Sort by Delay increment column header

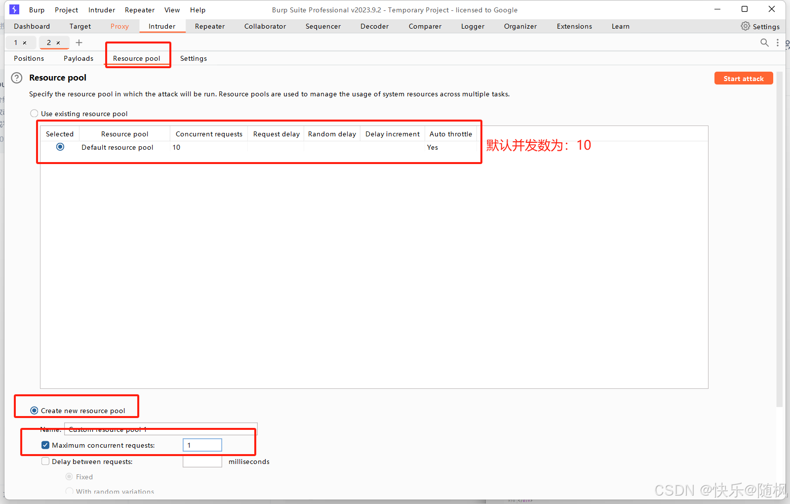tap(393, 134)
